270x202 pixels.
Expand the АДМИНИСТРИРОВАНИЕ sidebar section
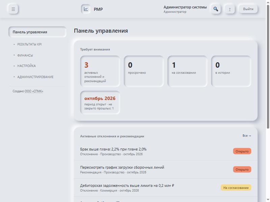coord(35,77)
